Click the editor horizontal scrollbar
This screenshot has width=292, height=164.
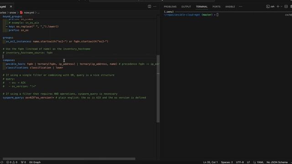tap(69, 159)
